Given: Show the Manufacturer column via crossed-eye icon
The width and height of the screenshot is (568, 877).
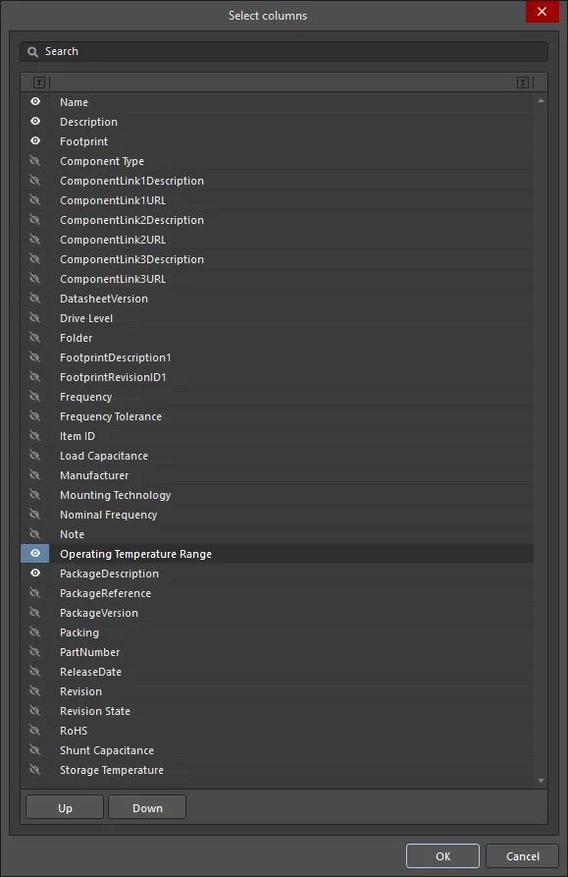Looking at the screenshot, I should tap(35, 475).
